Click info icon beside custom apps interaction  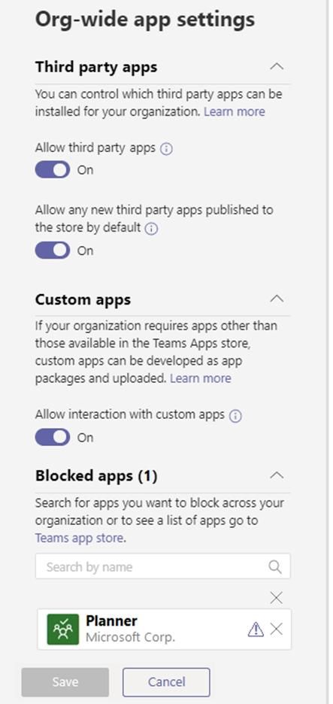pos(235,416)
